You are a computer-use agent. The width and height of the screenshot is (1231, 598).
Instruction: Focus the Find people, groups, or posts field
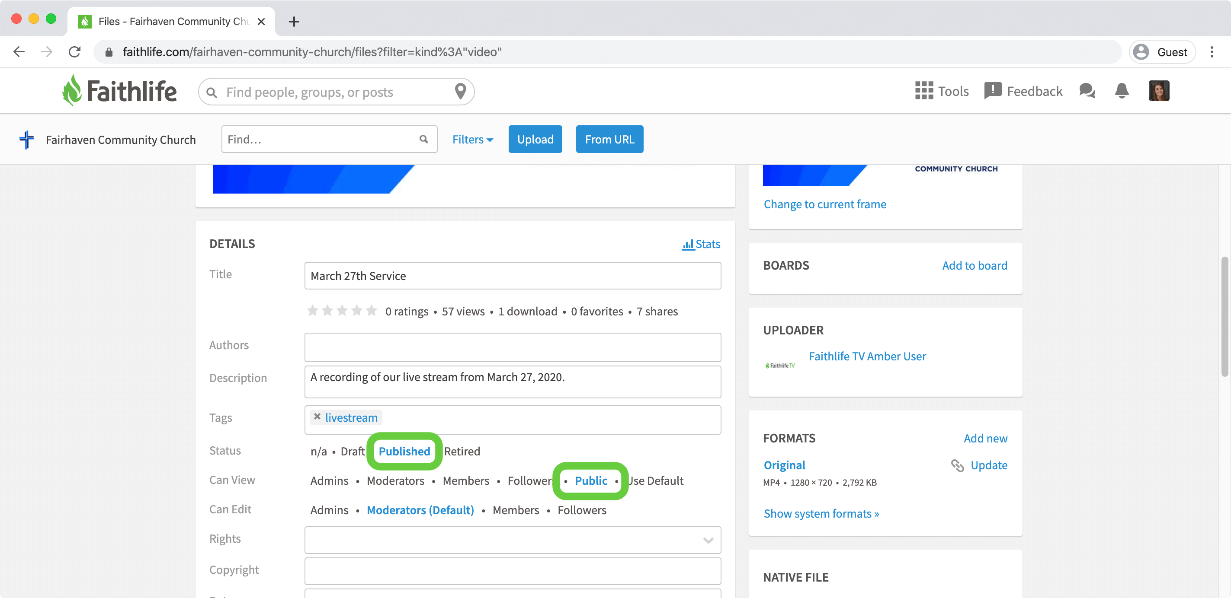[336, 92]
